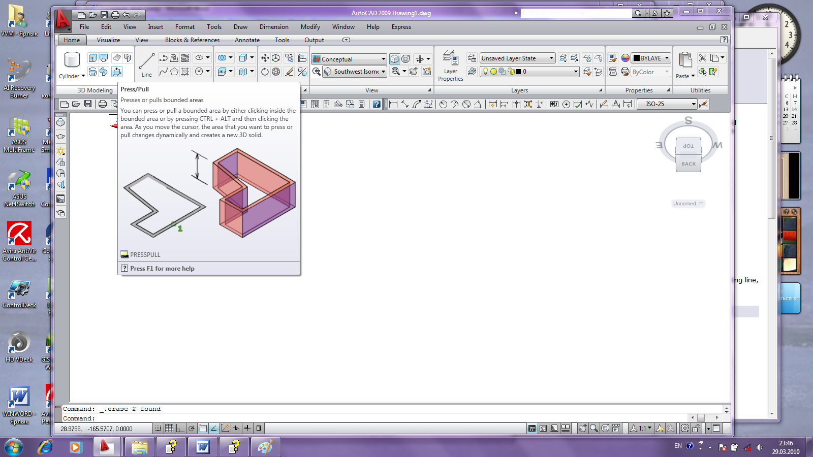Switch to the Blocks & References tab

point(192,40)
